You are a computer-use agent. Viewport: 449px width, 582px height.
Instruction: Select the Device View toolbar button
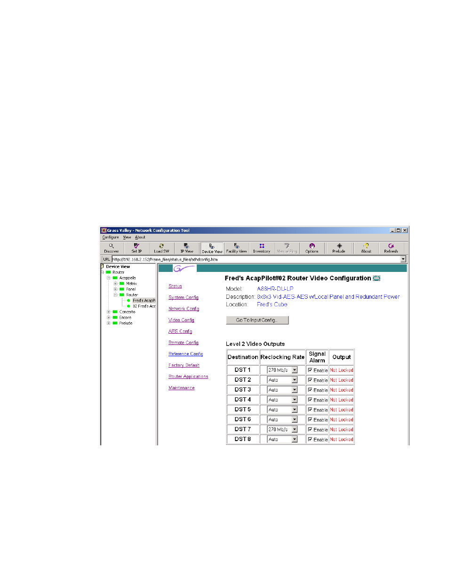(x=212, y=248)
